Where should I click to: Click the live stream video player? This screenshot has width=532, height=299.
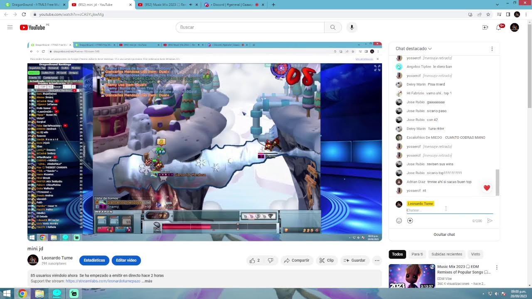[x=204, y=141]
